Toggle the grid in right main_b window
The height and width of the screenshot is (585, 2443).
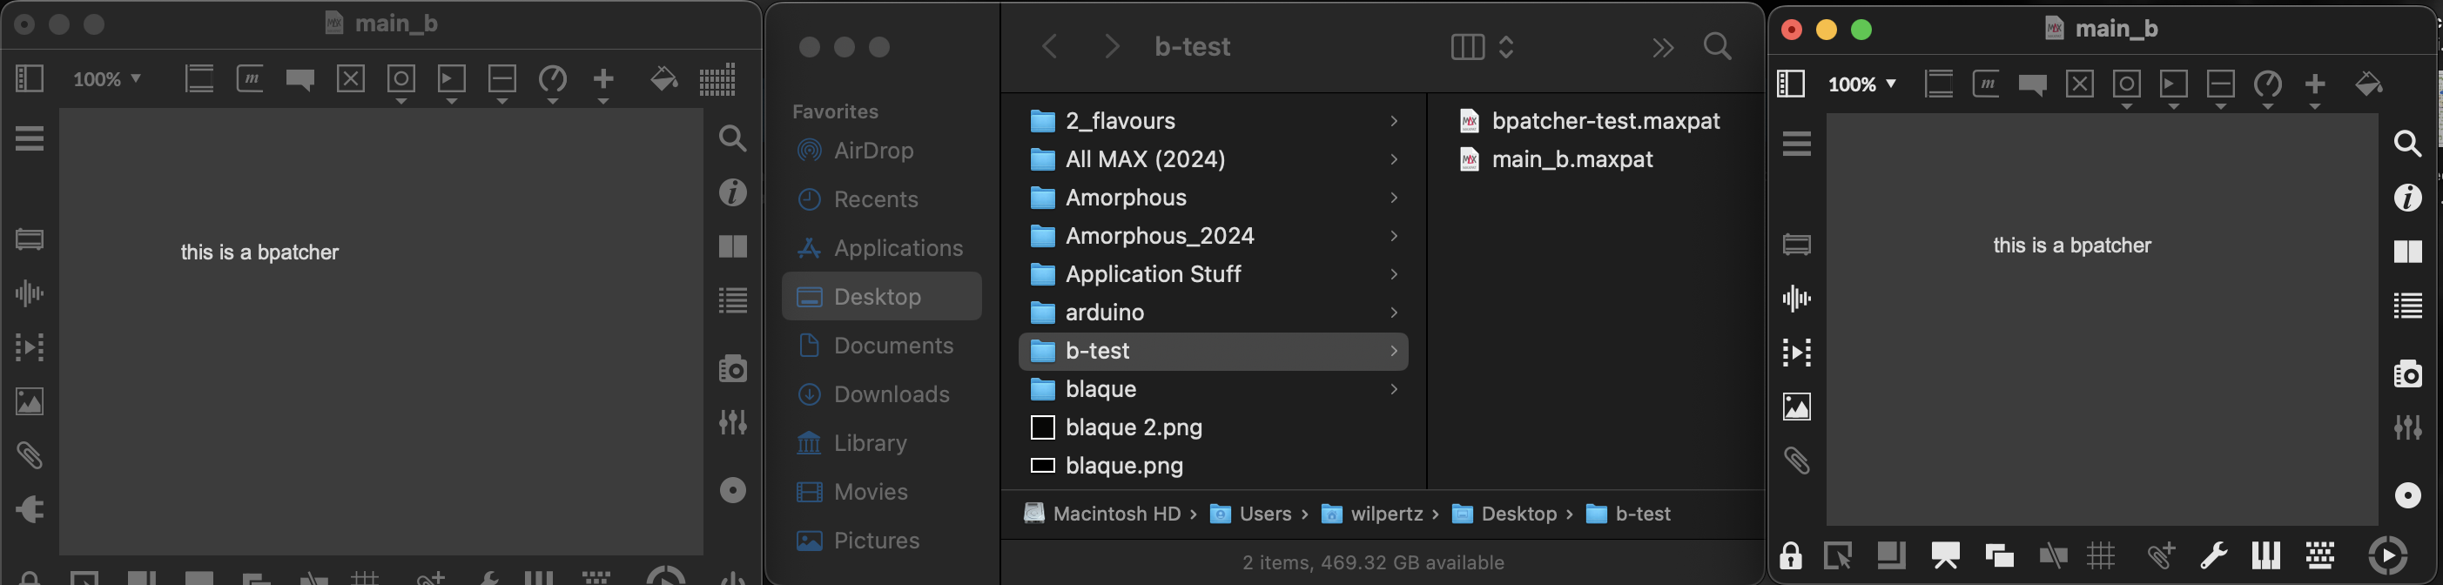(x=2101, y=555)
